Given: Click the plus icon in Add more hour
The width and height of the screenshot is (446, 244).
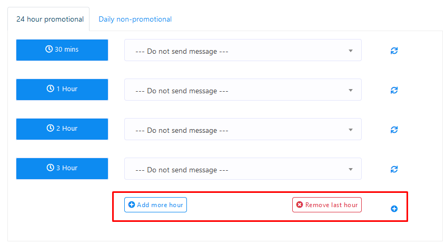Looking at the screenshot, I should click(x=132, y=204).
